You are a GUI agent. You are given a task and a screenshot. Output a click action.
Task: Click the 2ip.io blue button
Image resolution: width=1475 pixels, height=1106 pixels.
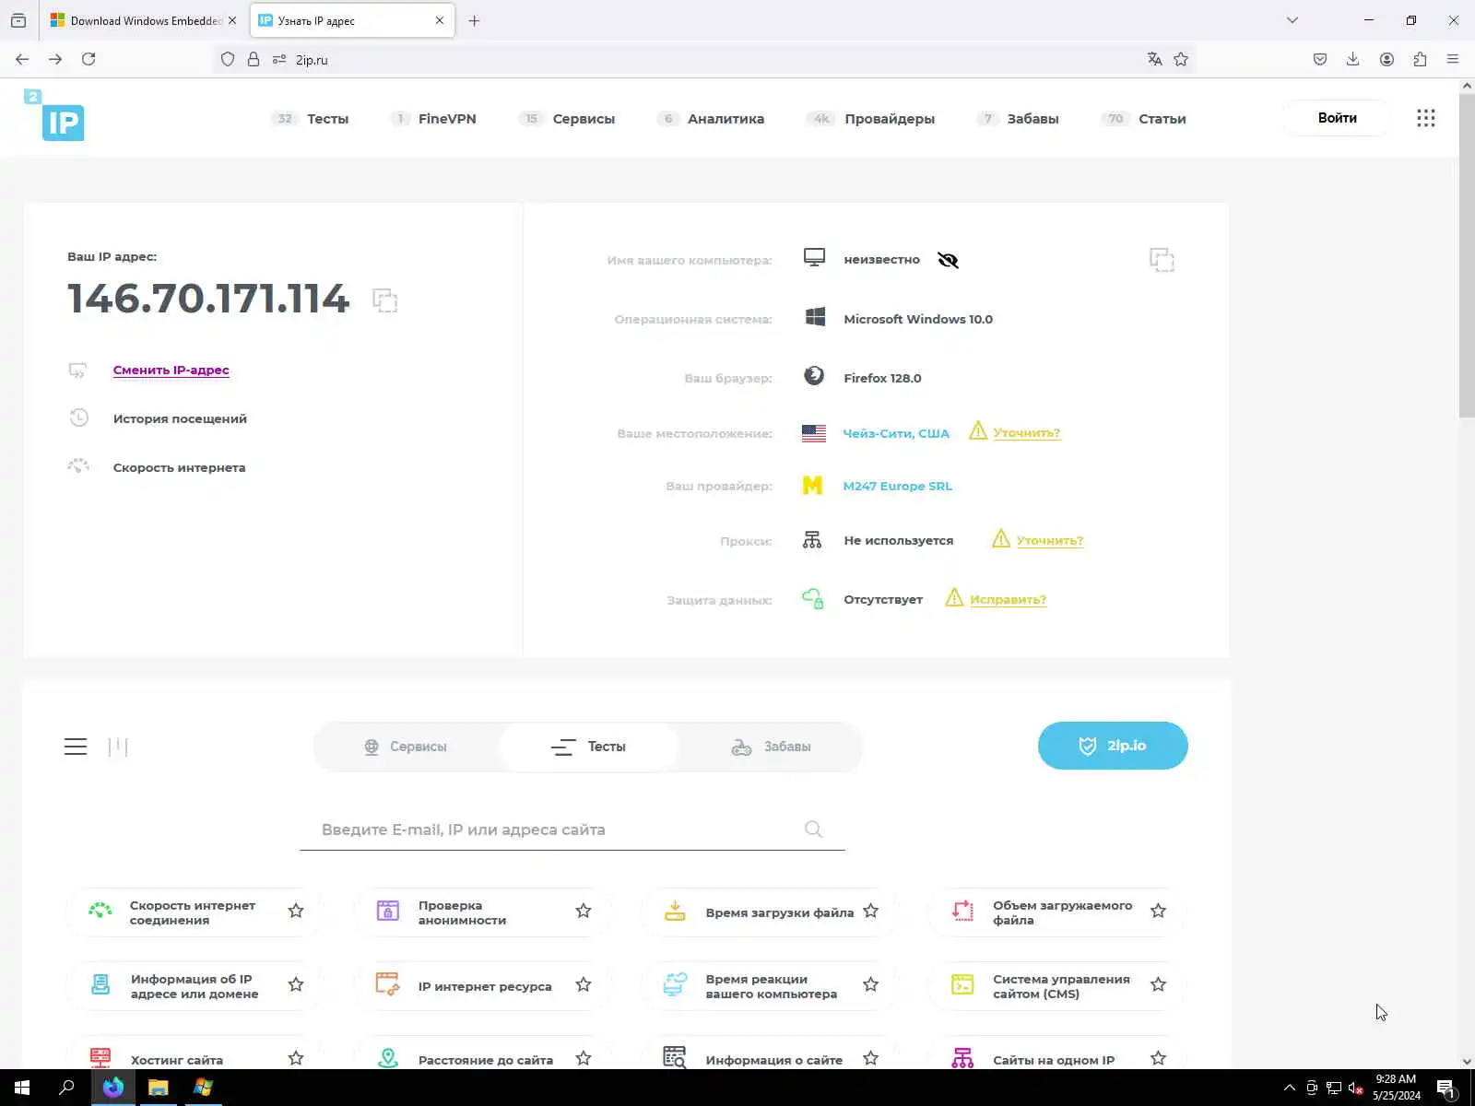point(1113,746)
